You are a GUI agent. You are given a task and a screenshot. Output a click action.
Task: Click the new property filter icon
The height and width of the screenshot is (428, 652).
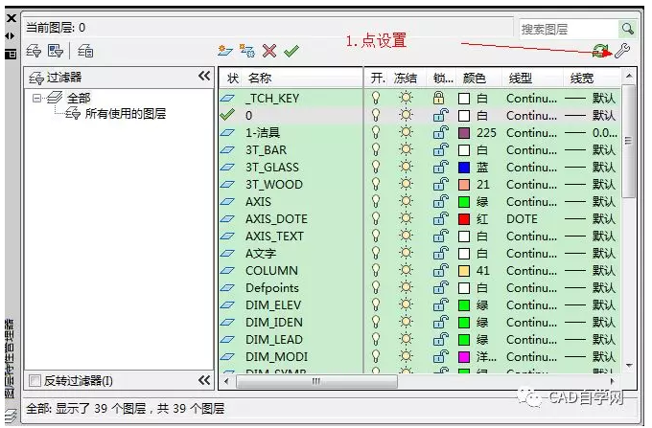coord(34,51)
